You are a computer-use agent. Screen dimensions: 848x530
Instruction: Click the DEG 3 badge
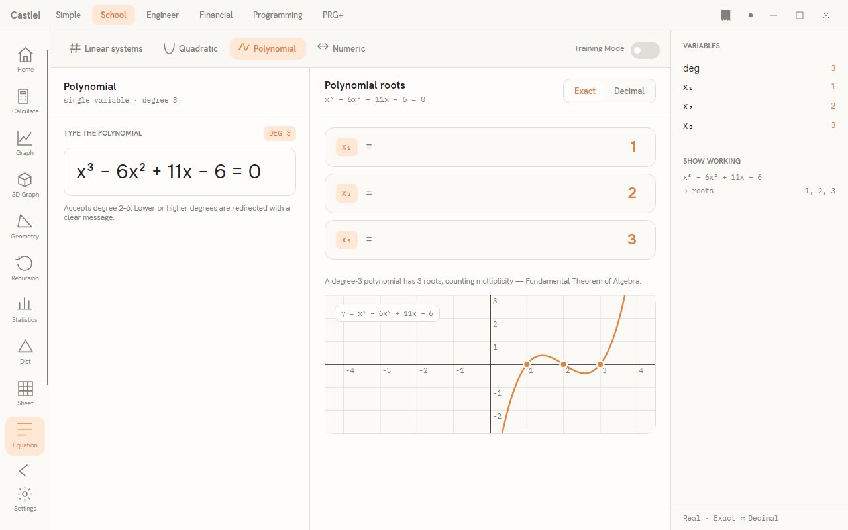pyautogui.click(x=280, y=134)
